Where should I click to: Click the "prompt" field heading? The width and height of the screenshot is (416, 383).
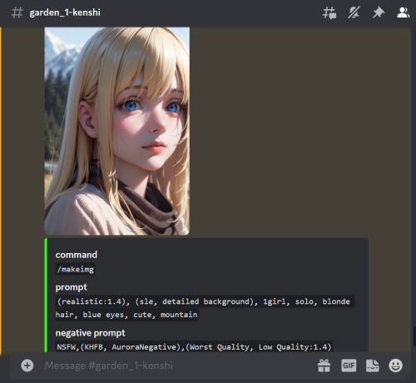pos(72,287)
